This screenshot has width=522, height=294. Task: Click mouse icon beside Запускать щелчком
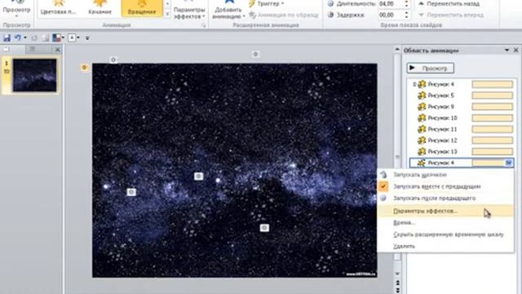383,175
